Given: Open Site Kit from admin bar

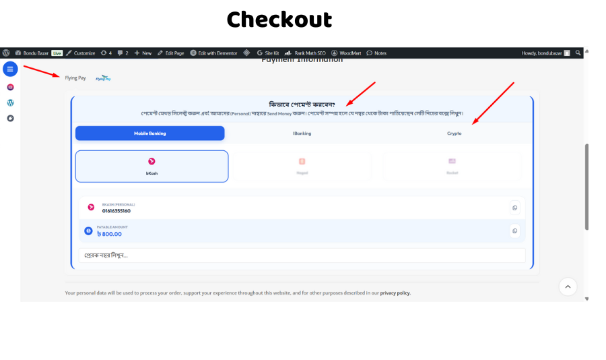Looking at the screenshot, I should (268, 53).
